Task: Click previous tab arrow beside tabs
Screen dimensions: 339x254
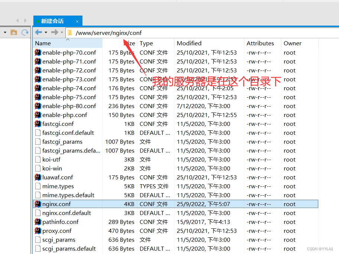Action: click(17, 21)
